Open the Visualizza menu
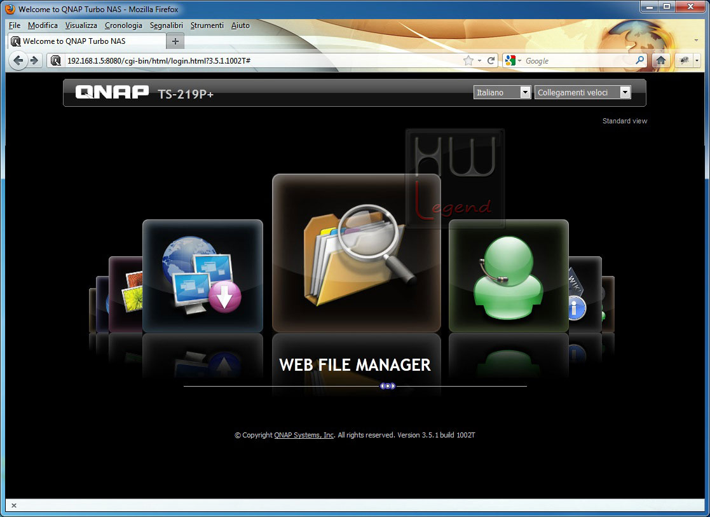This screenshot has height=517, width=710. click(81, 25)
